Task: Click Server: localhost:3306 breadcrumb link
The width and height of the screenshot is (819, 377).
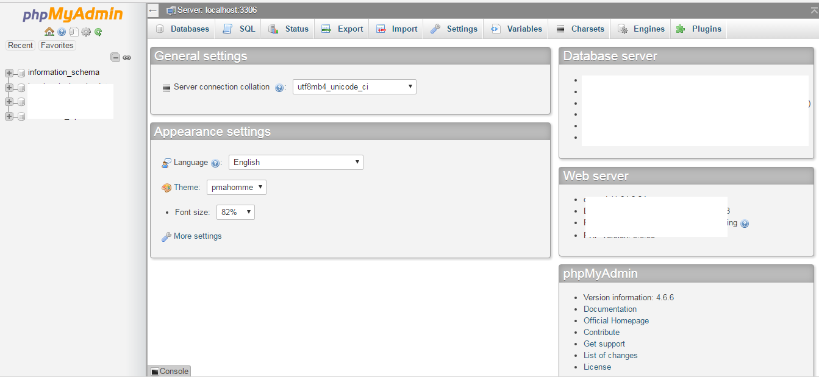Action: (217, 10)
